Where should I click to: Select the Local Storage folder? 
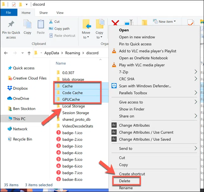click(x=73, y=106)
